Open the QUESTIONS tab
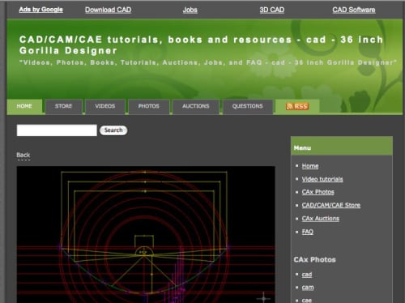405x303 pixels. [248, 106]
